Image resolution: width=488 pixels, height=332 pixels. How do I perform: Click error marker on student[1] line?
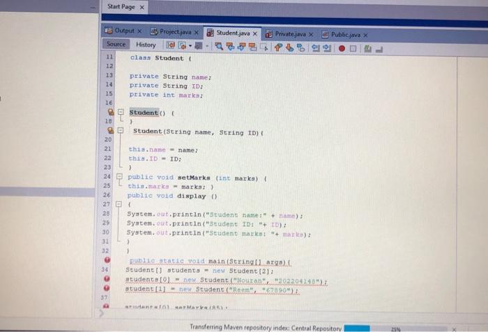[x=107, y=288]
